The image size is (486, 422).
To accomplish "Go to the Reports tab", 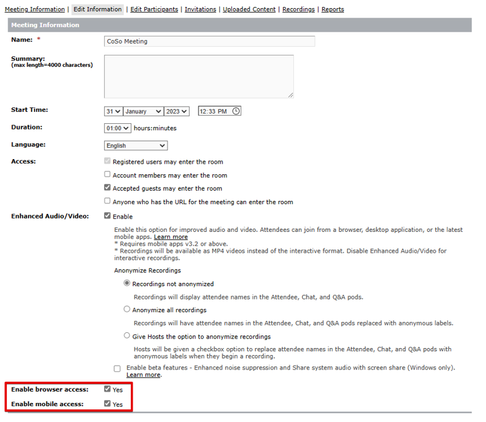I will [332, 9].
